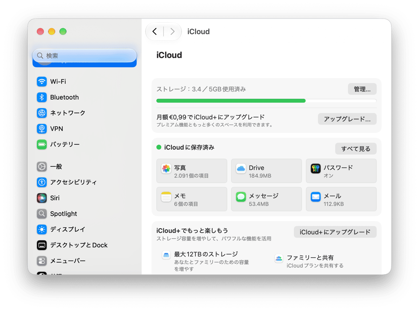Click the メモ Notes app icon
Image resolution: width=419 pixels, height=311 pixels.
click(x=166, y=197)
